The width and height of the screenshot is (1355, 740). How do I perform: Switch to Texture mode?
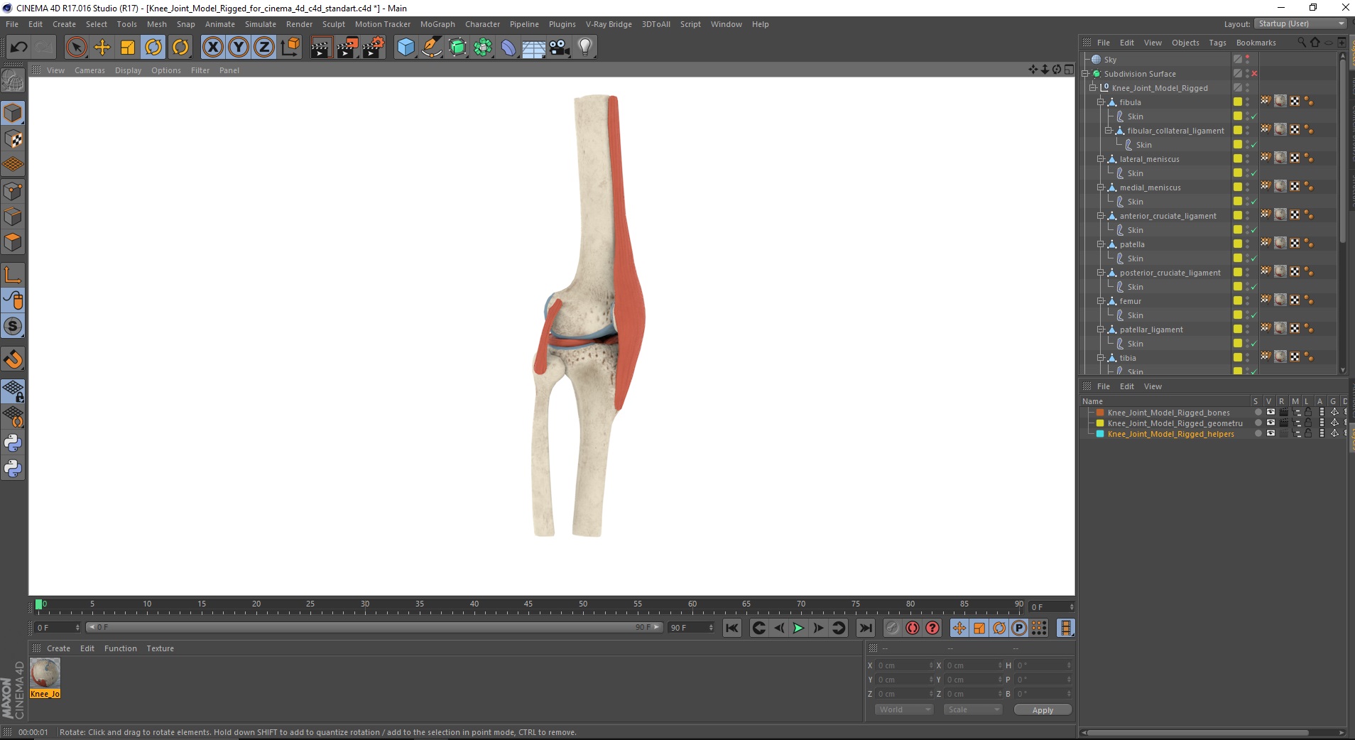tap(13, 139)
